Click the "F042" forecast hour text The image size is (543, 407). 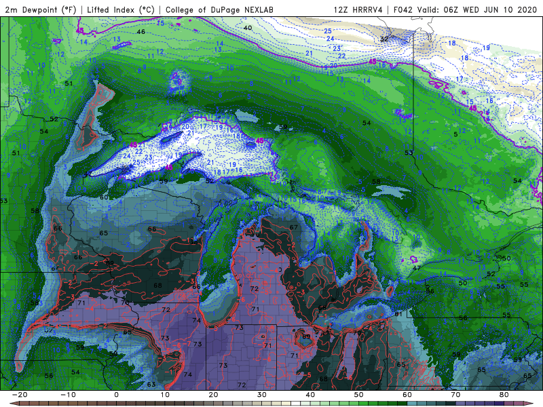tap(403, 9)
